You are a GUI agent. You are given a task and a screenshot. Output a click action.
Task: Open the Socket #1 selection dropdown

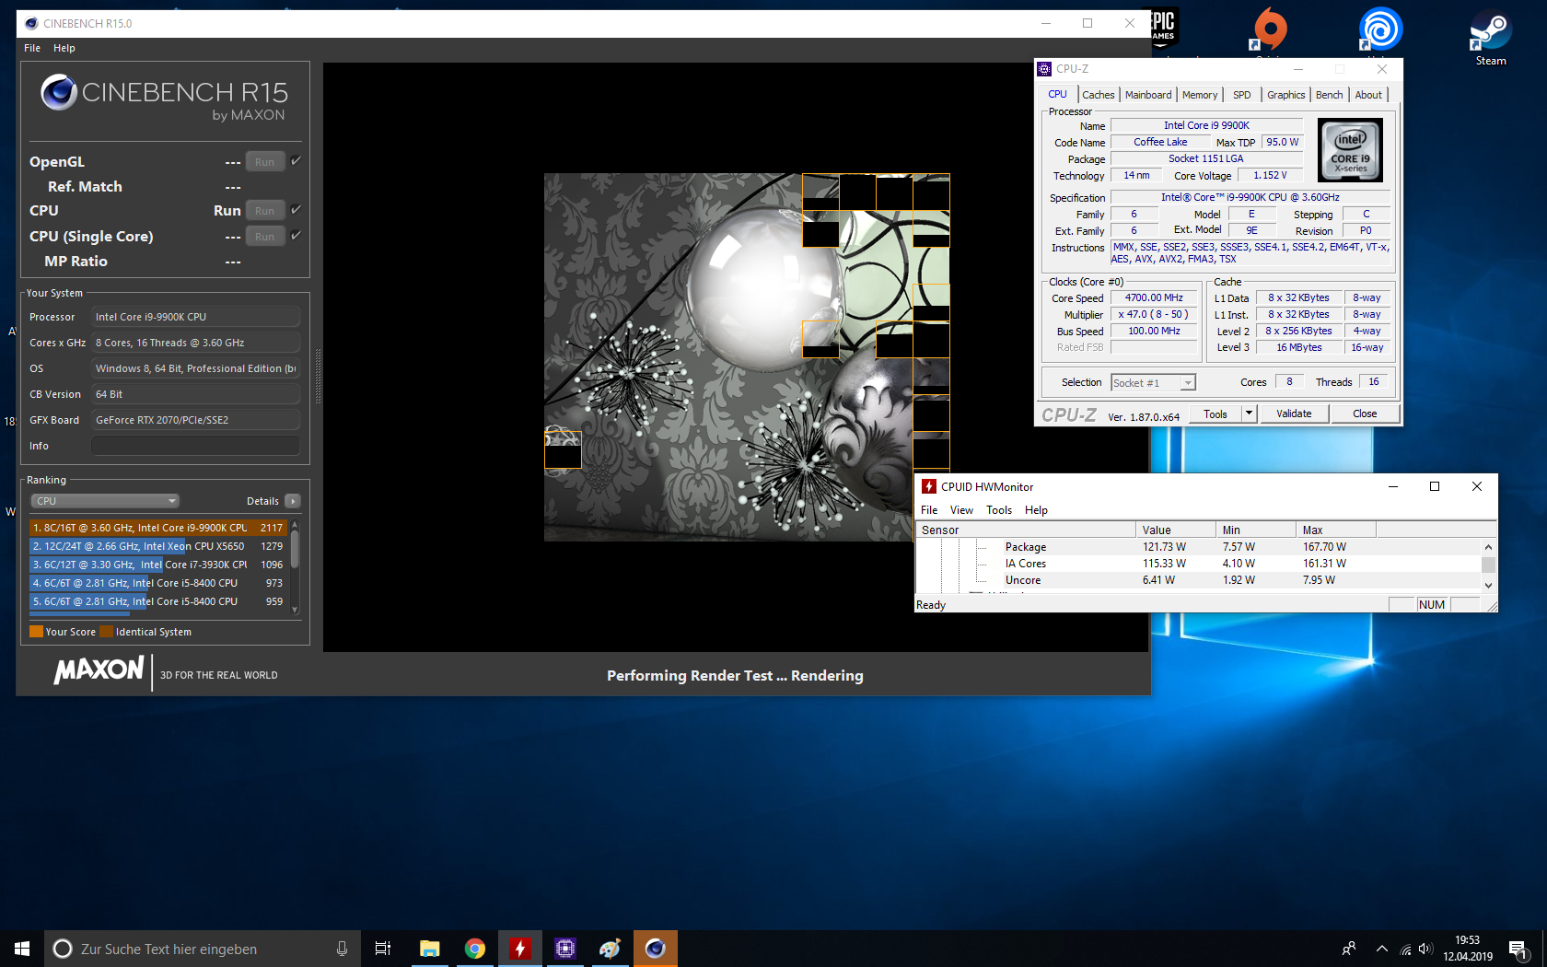point(1153,383)
